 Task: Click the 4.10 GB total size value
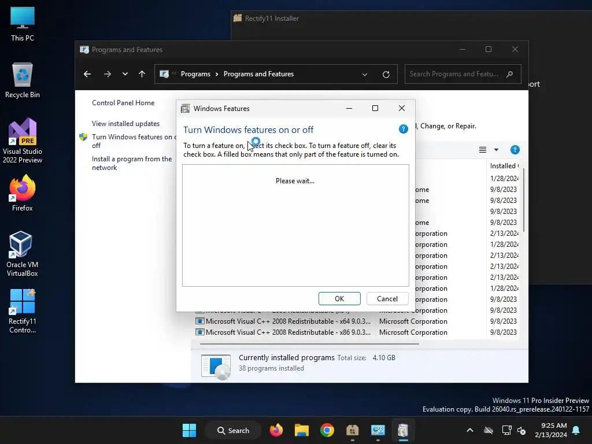pos(384,357)
